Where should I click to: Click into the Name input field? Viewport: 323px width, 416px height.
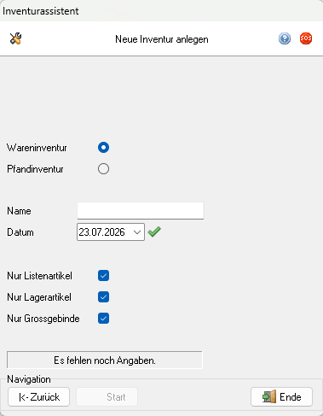point(141,211)
